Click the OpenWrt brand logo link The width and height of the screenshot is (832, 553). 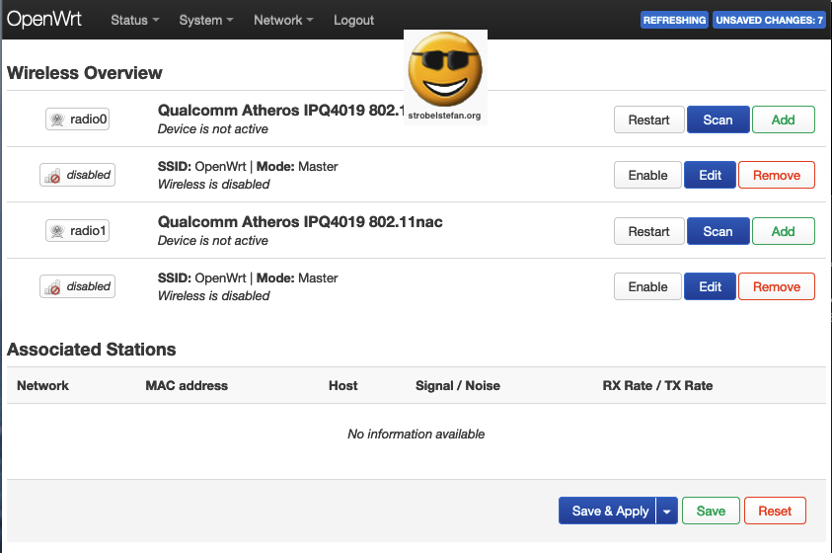[x=44, y=19]
